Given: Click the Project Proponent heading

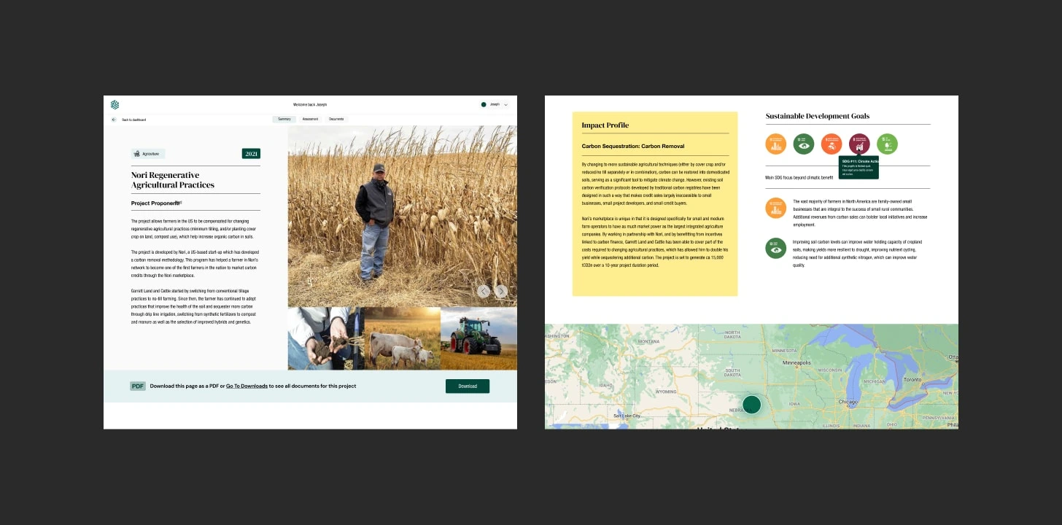Looking at the screenshot, I should pos(155,203).
